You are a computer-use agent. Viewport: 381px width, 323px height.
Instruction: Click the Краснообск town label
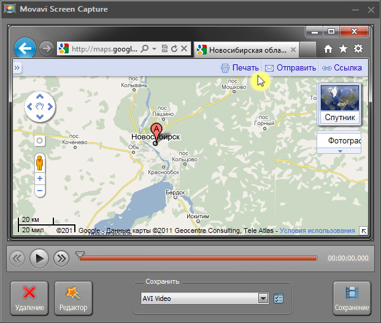[x=164, y=172]
